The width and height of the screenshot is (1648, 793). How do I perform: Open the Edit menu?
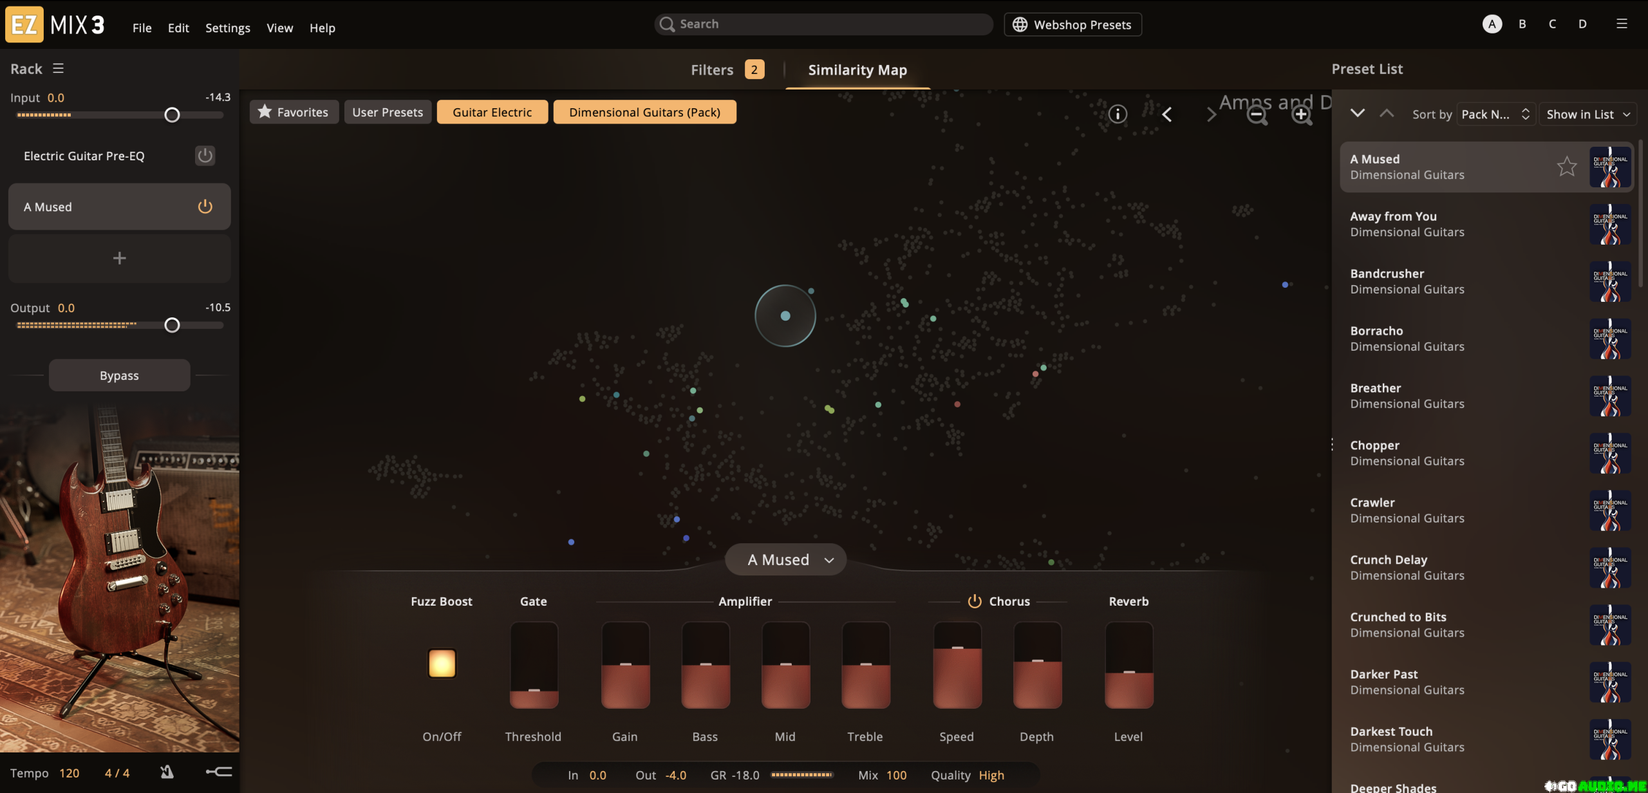[178, 28]
